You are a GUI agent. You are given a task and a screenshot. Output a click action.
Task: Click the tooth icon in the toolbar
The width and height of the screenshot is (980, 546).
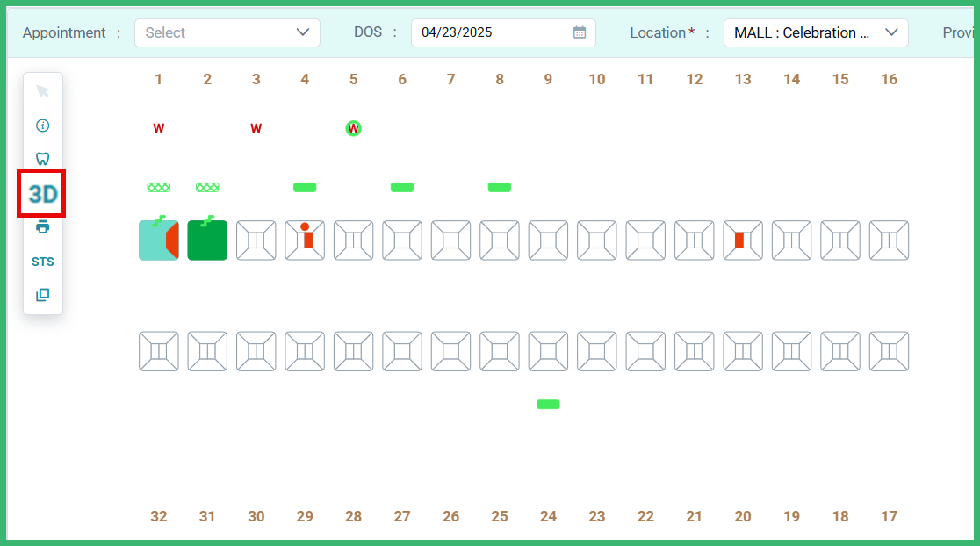pyautogui.click(x=42, y=159)
